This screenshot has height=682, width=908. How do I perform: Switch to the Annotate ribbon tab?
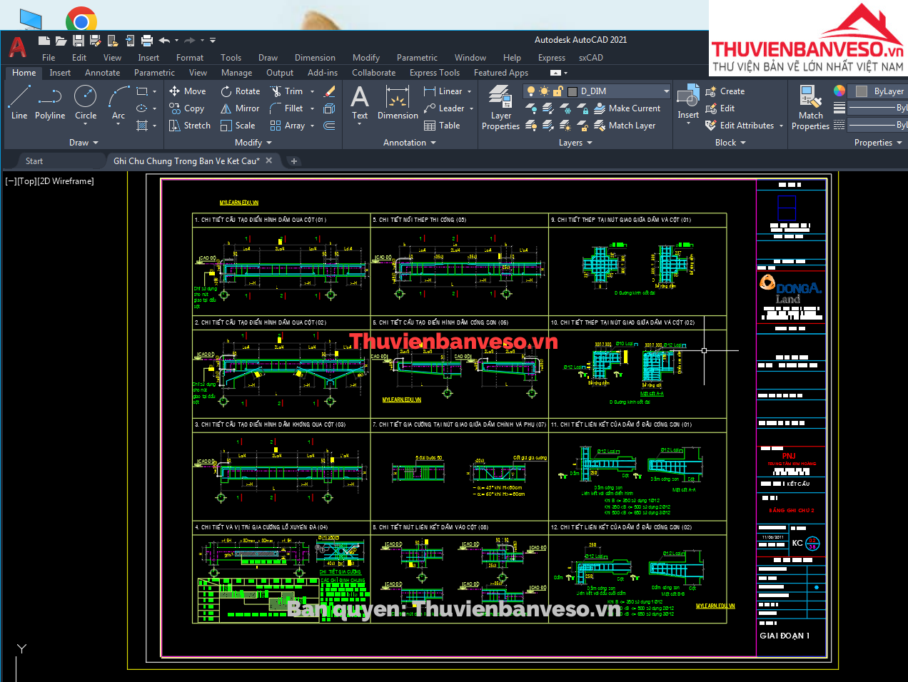[102, 73]
